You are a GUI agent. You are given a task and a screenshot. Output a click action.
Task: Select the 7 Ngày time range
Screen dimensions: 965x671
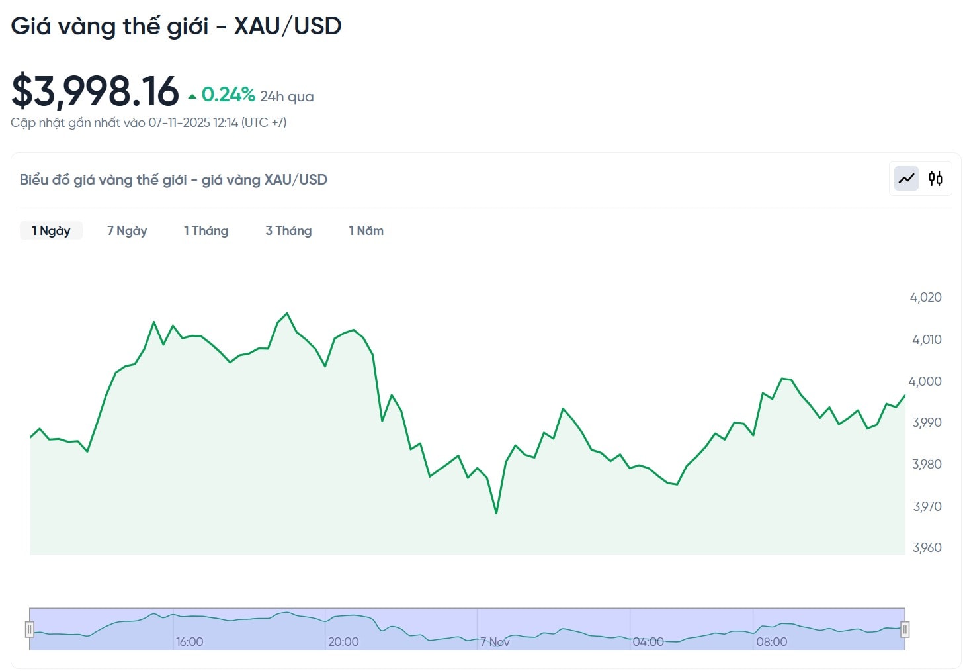pyautogui.click(x=127, y=230)
